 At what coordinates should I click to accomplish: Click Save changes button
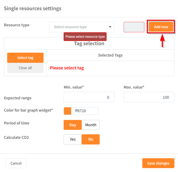158,163
